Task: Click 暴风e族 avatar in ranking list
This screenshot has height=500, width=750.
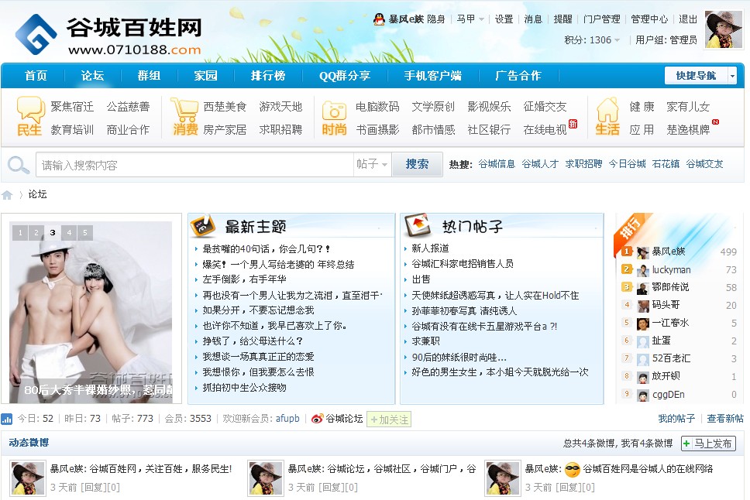Action: [x=643, y=252]
